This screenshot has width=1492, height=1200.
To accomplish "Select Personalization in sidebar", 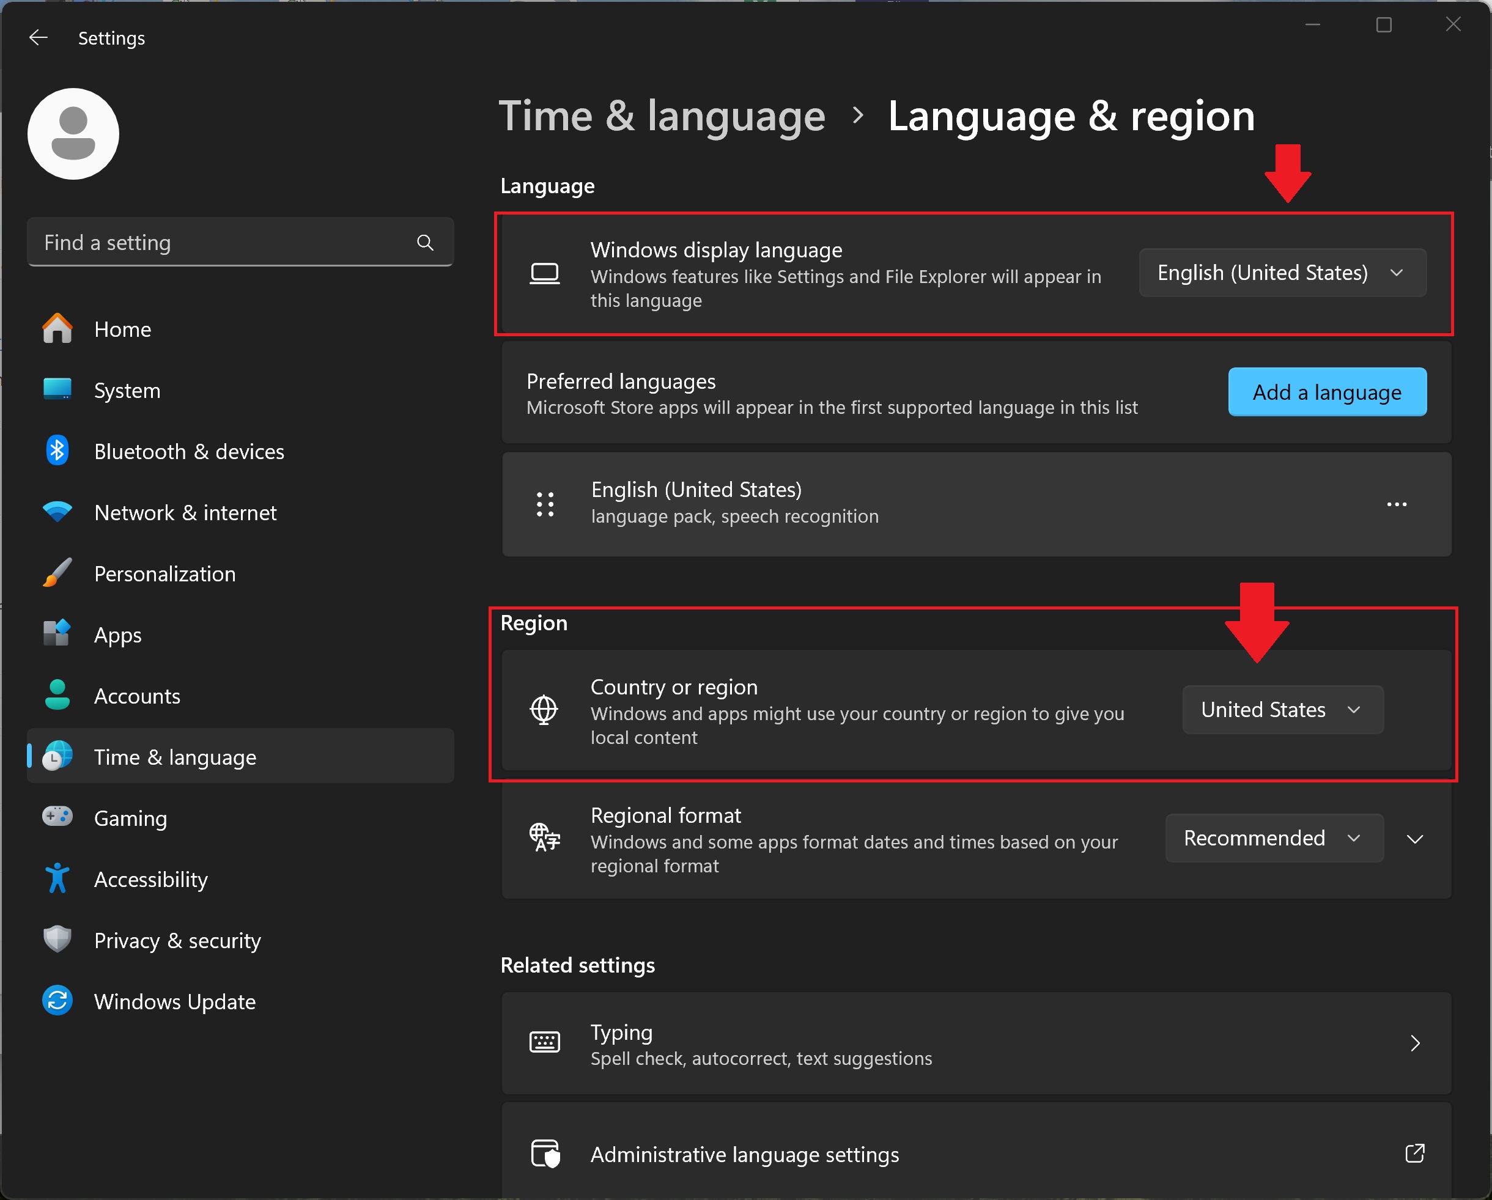I will tap(240, 573).
